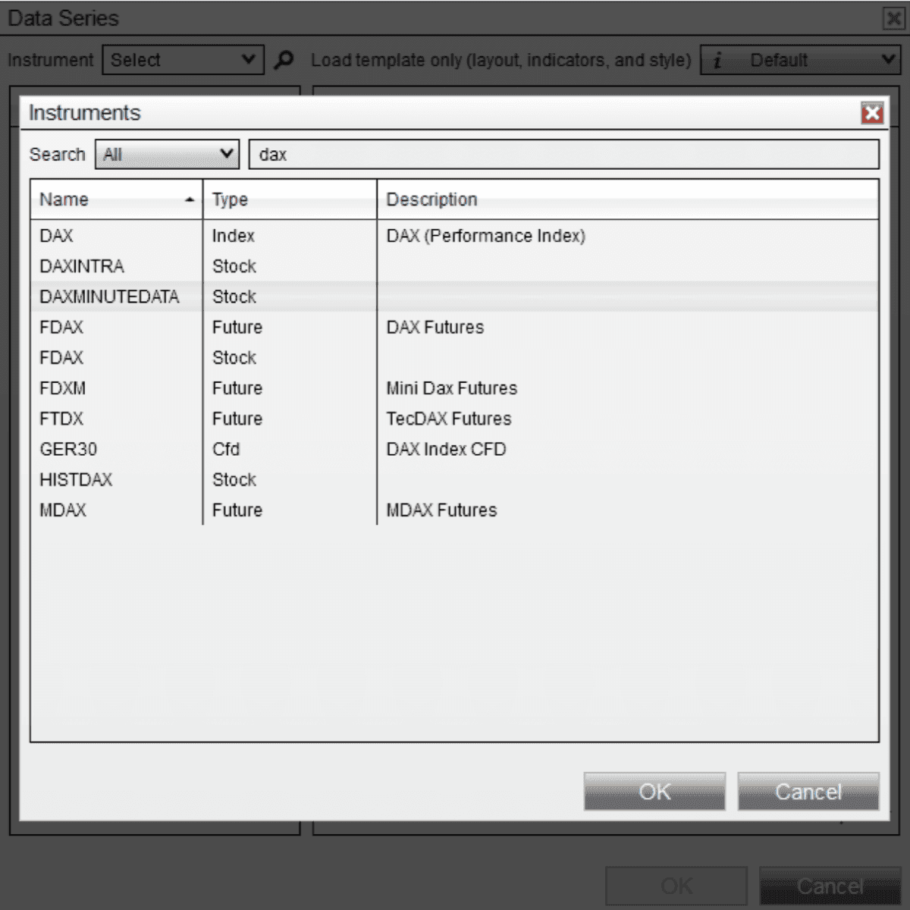Click the Mini Dax Futures description

tap(451, 388)
